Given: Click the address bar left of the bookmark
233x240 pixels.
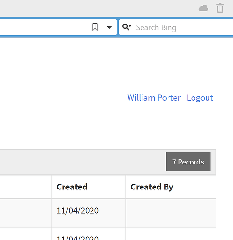Looking at the screenshot, I should (45, 27).
